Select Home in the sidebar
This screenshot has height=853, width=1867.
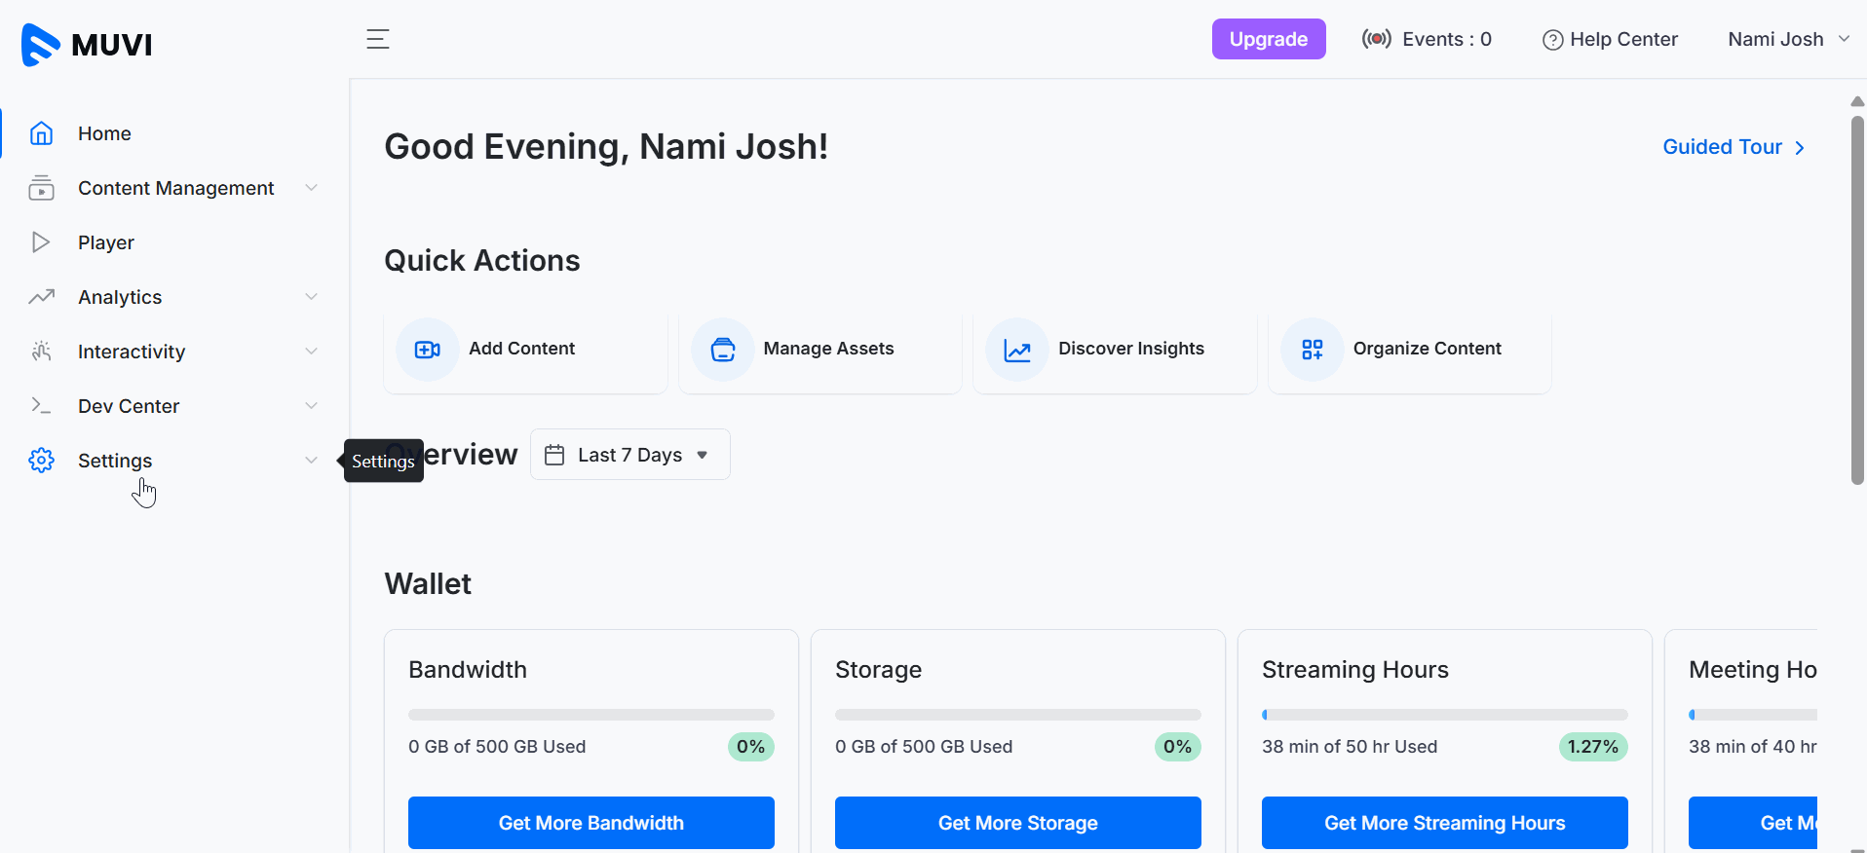tap(104, 133)
